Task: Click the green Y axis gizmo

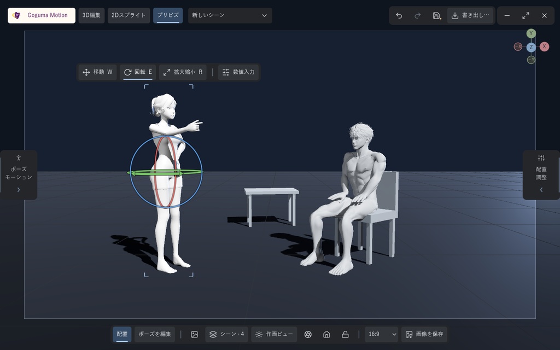Action: tap(531, 33)
